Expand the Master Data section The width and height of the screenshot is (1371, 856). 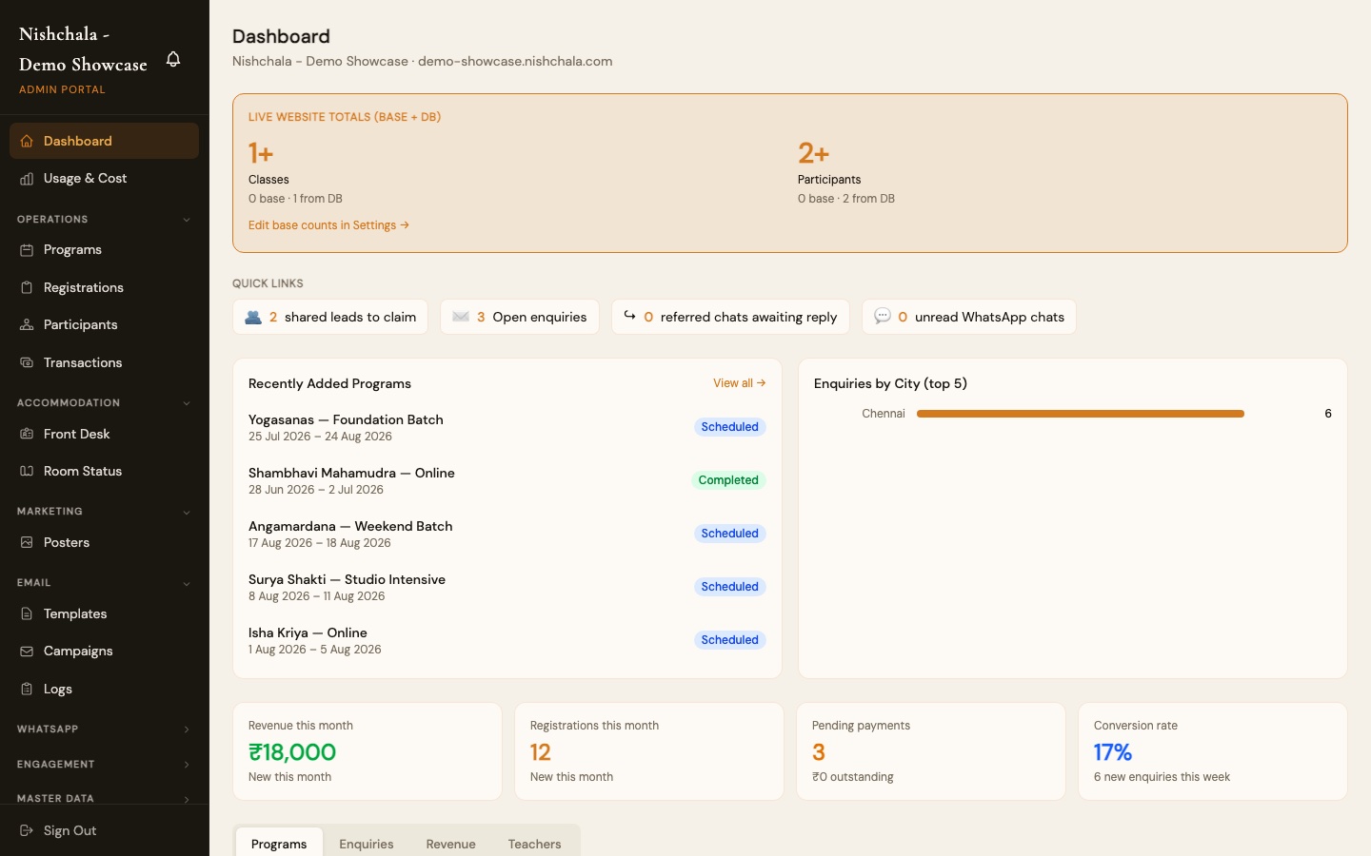point(187,799)
